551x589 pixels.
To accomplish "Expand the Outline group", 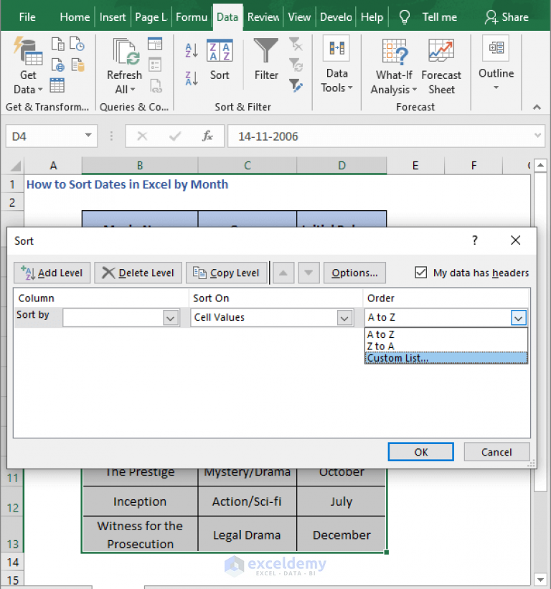I will click(496, 63).
